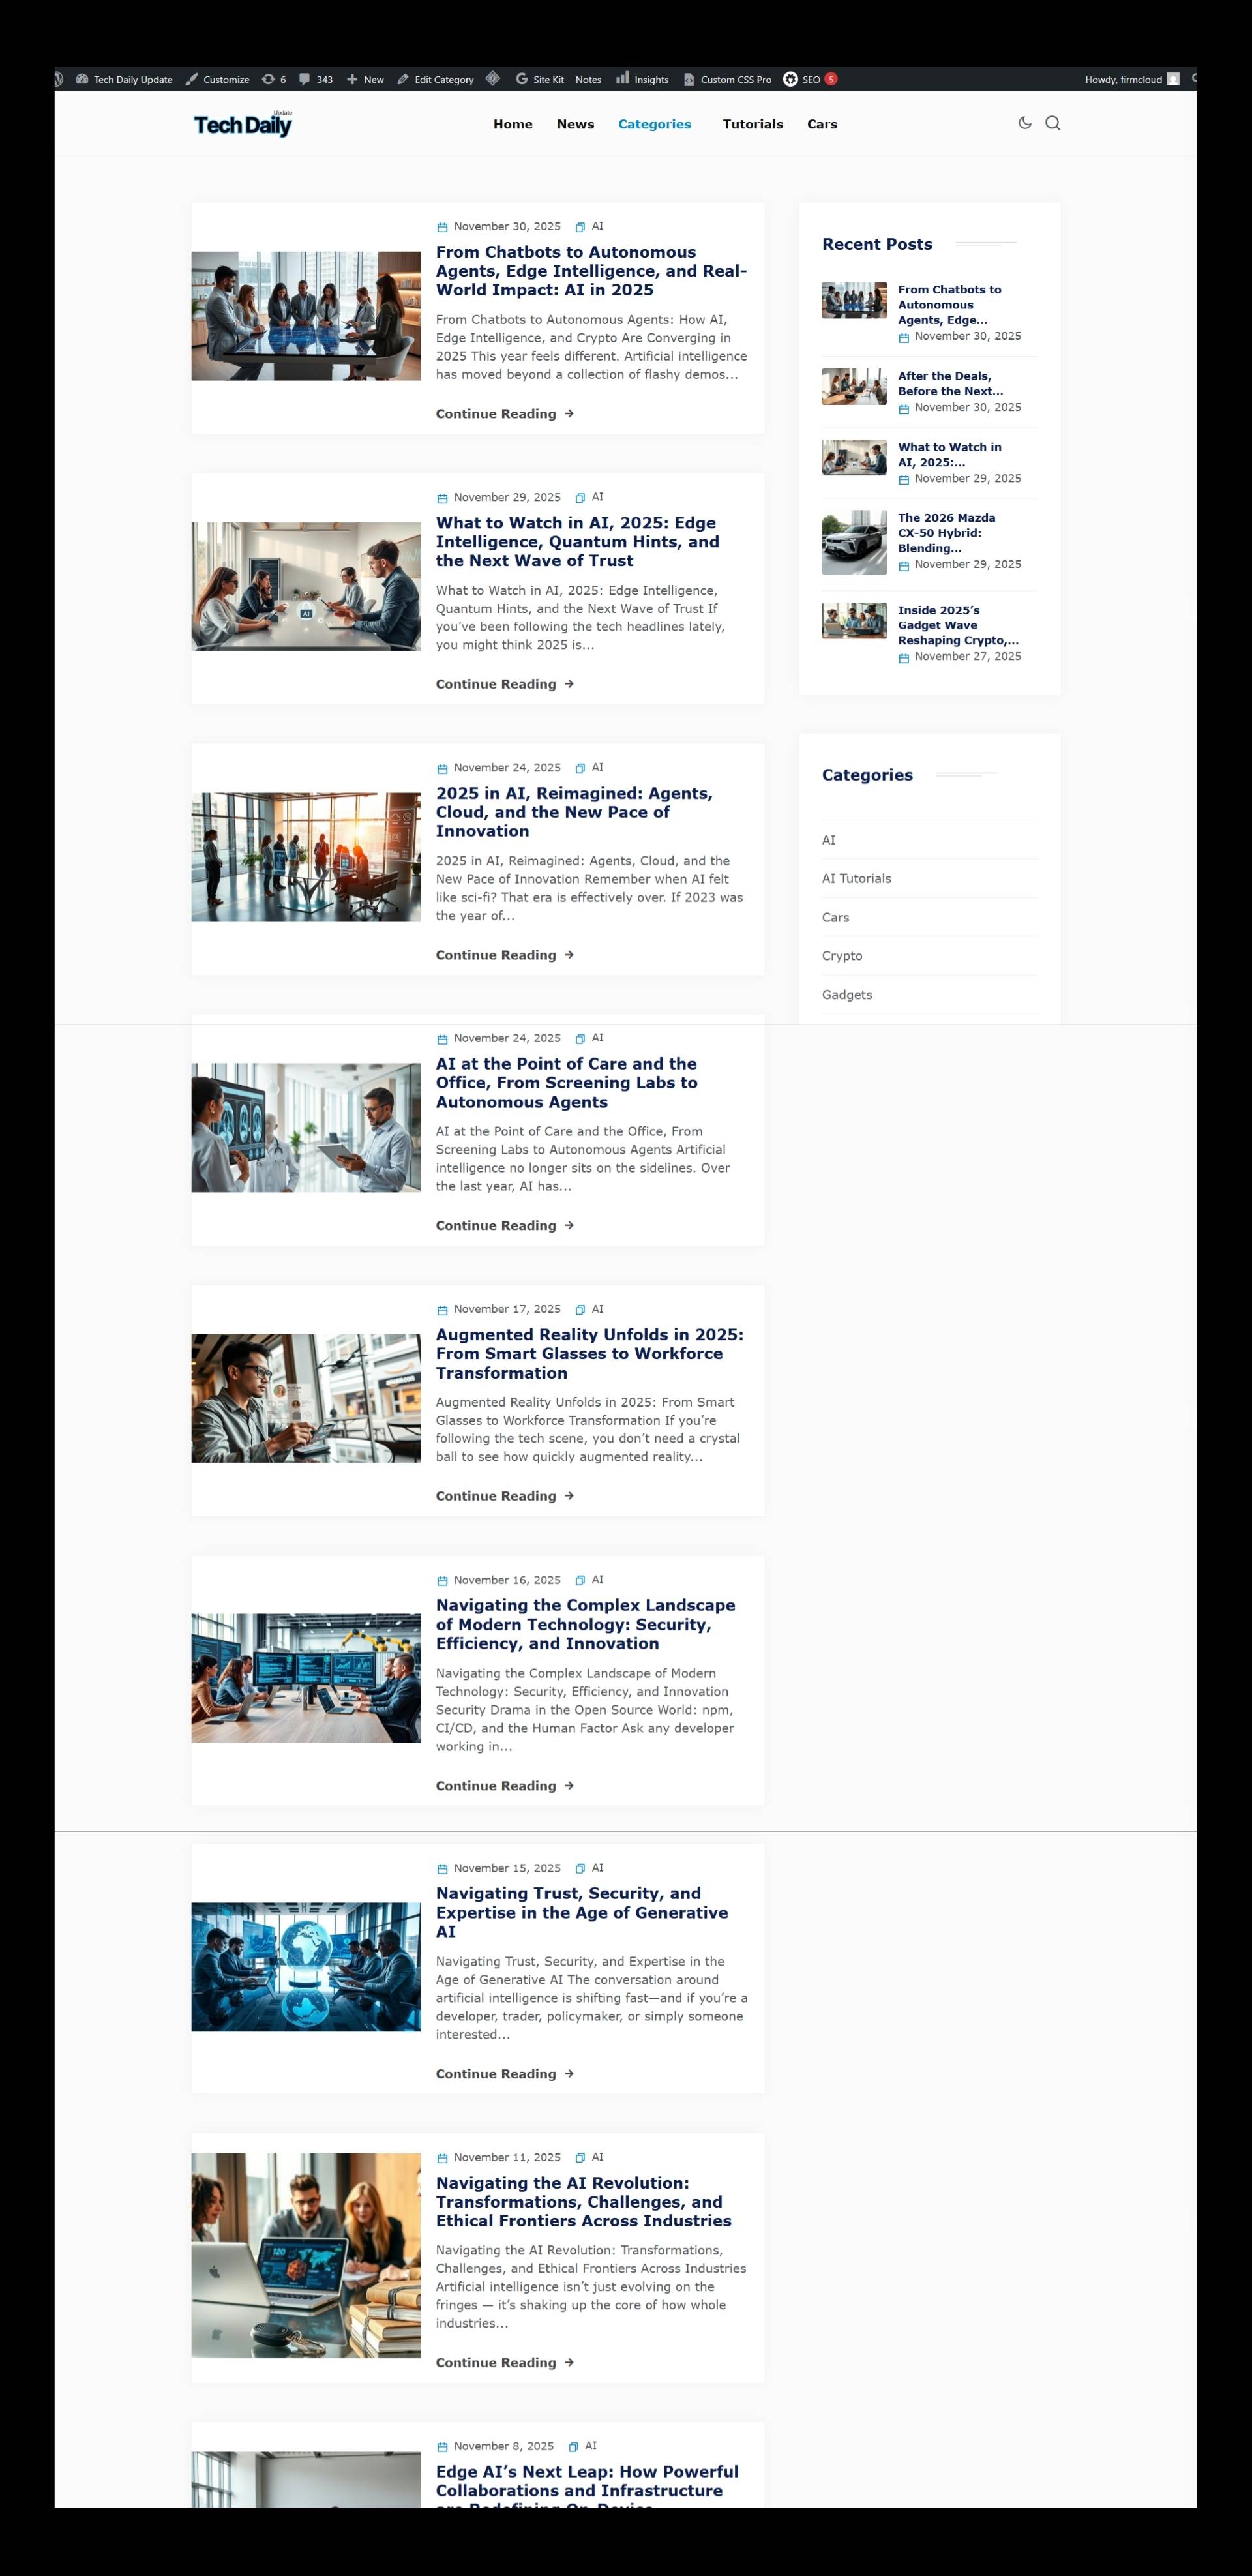Open recent post 'The 2026 Mazda CX-50 Hybrid'
The image size is (1252, 2576).
coord(946,533)
